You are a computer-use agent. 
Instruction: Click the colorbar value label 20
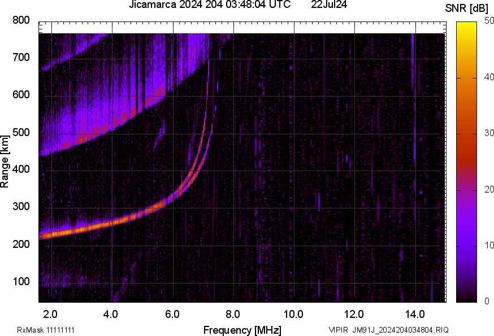tap(489, 189)
